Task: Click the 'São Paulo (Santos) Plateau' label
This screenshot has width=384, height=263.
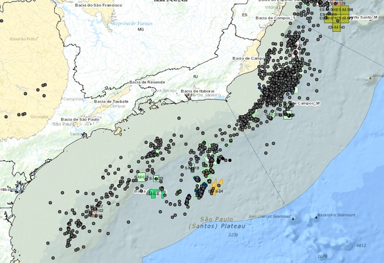Action: coord(217,223)
